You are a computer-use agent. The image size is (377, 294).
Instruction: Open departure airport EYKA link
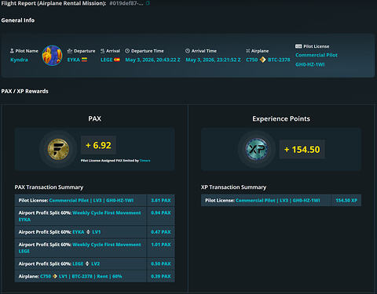click(x=74, y=60)
